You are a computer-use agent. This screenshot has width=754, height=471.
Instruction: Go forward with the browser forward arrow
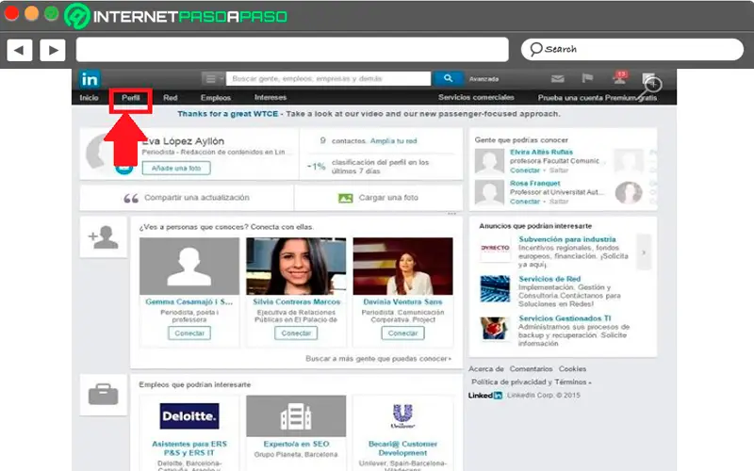(x=53, y=50)
